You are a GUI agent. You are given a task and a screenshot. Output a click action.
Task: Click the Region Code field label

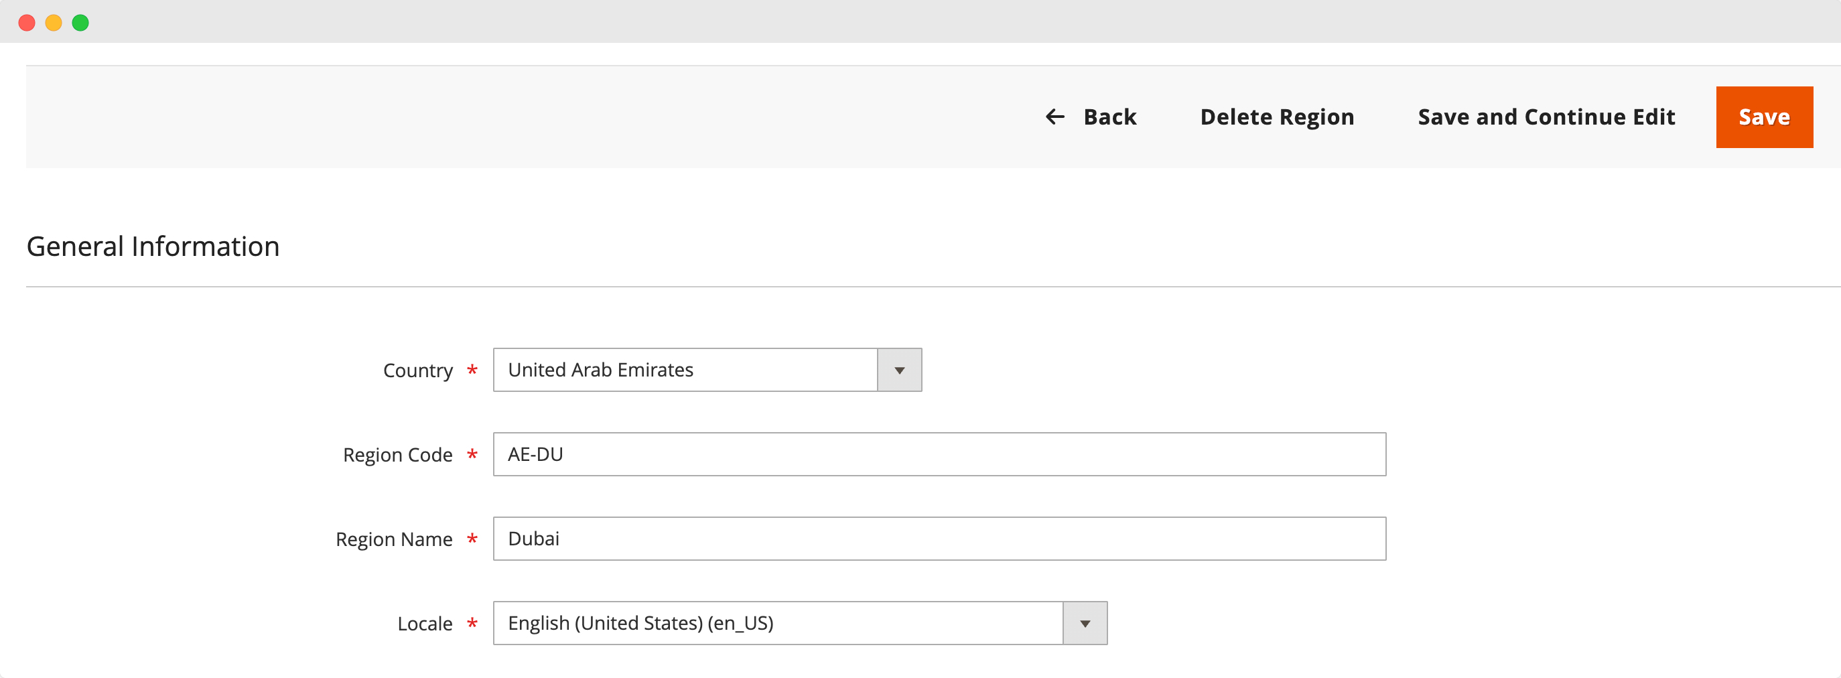397,455
